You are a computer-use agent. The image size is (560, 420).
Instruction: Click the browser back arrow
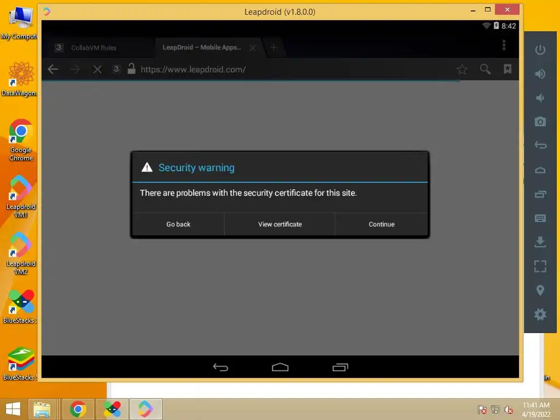(53, 69)
